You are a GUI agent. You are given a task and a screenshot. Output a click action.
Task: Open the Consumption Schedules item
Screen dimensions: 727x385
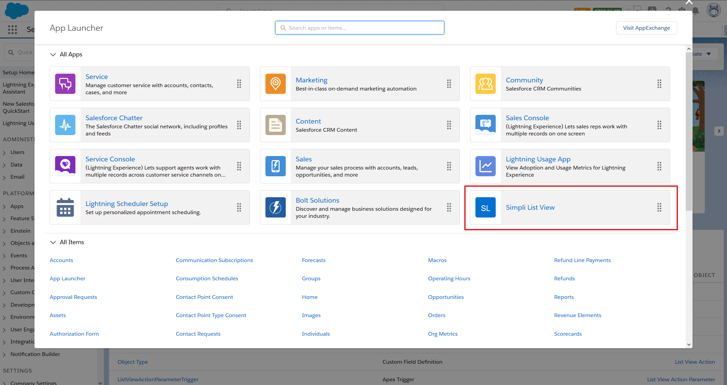coord(207,278)
